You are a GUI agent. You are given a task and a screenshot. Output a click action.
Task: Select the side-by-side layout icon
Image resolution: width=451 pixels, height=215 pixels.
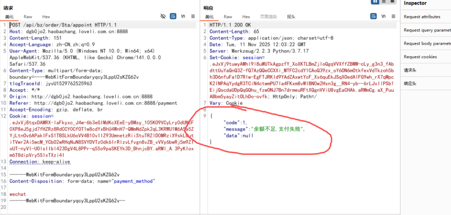[x=376, y=2]
